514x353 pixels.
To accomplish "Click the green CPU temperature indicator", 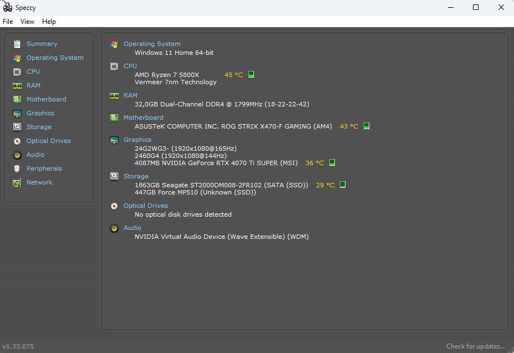I will pos(251,74).
